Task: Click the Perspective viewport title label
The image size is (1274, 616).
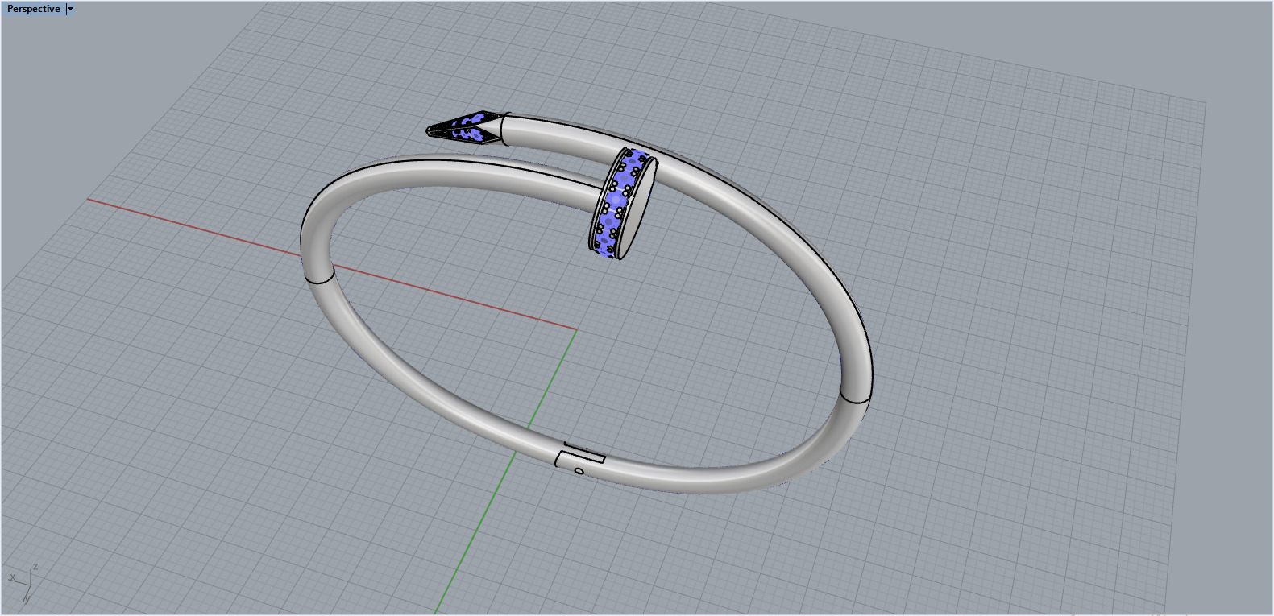Action: click(x=33, y=9)
